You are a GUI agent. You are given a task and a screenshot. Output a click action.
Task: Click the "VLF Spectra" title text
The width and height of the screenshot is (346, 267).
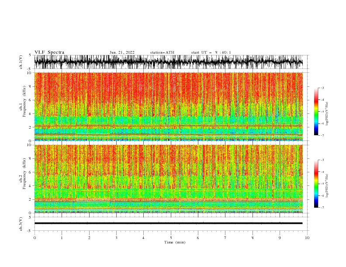pyautogui.click(x=49, y=52)
